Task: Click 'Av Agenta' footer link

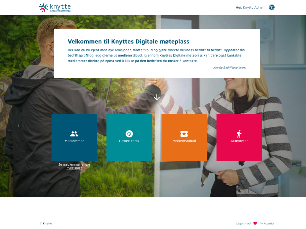Action: [266, 223]
